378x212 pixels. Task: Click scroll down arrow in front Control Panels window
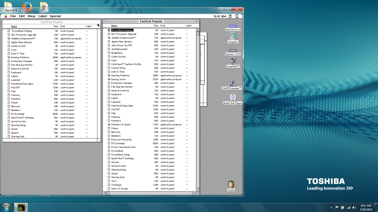[198, 190]
